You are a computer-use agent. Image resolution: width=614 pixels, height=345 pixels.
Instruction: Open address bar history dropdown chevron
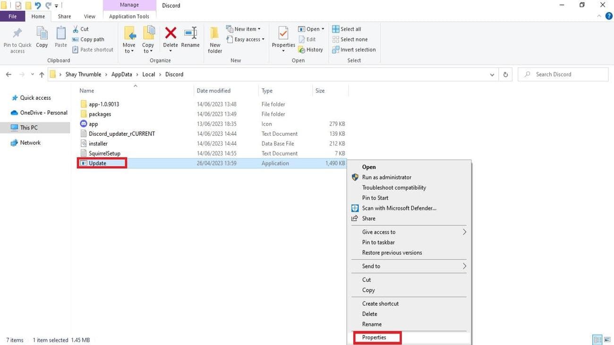tap(492, 75)
